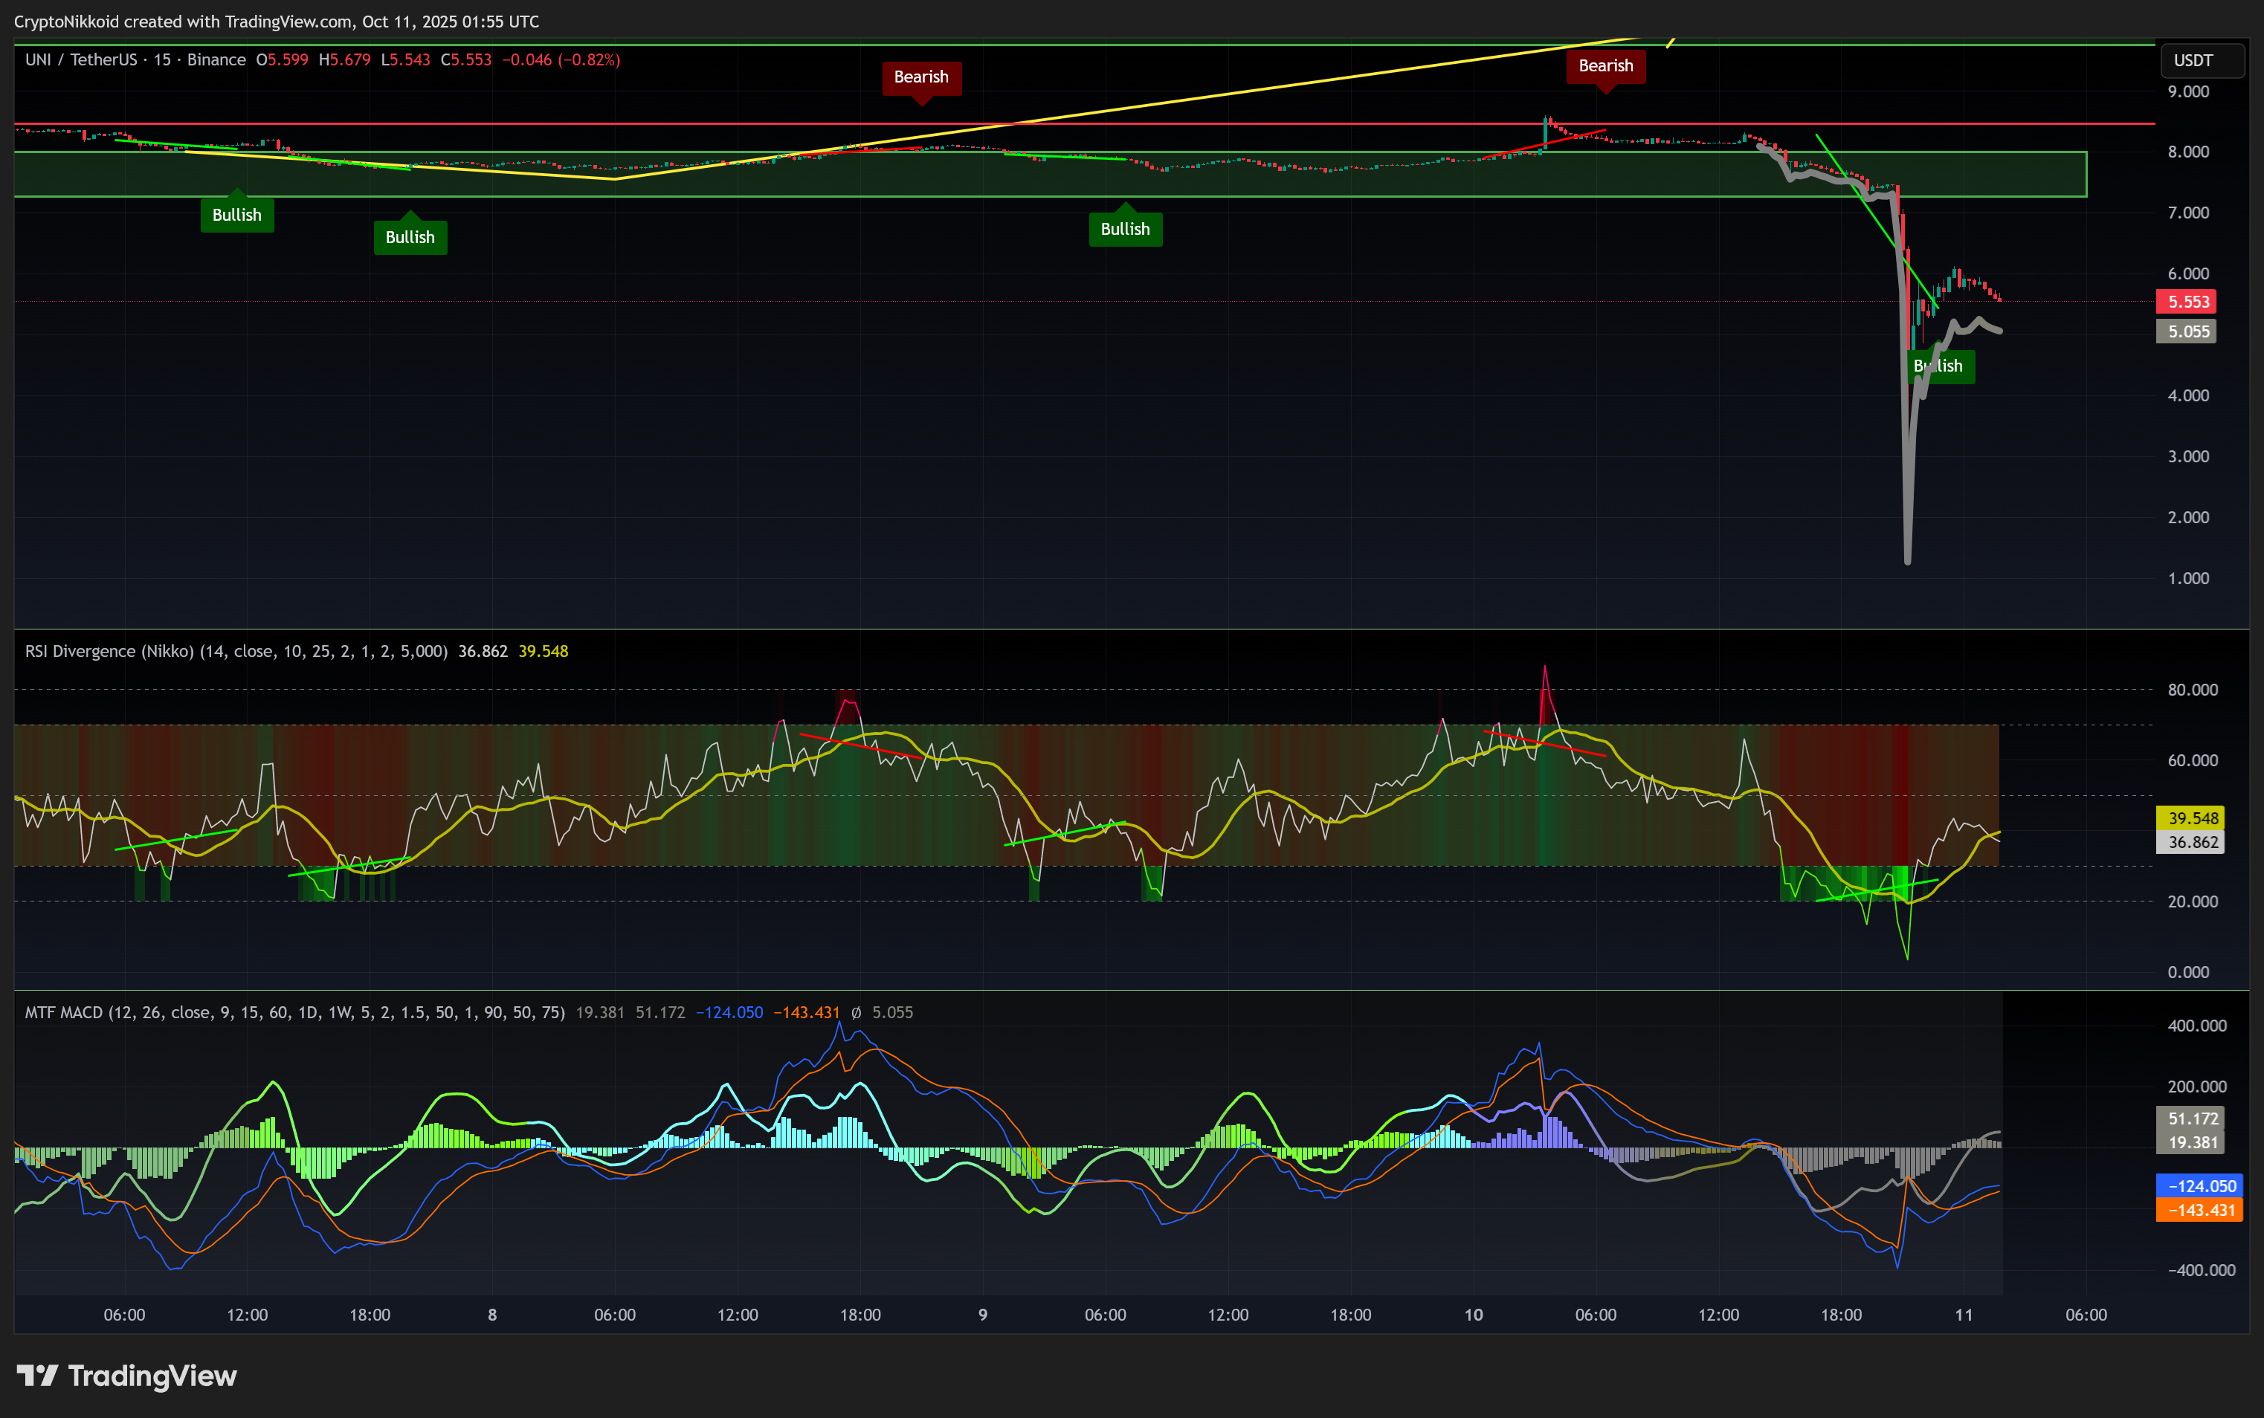Screen dimensions: 2264x1418
Task: Click the date label 9 on time axis
Action: [982, 1315]
